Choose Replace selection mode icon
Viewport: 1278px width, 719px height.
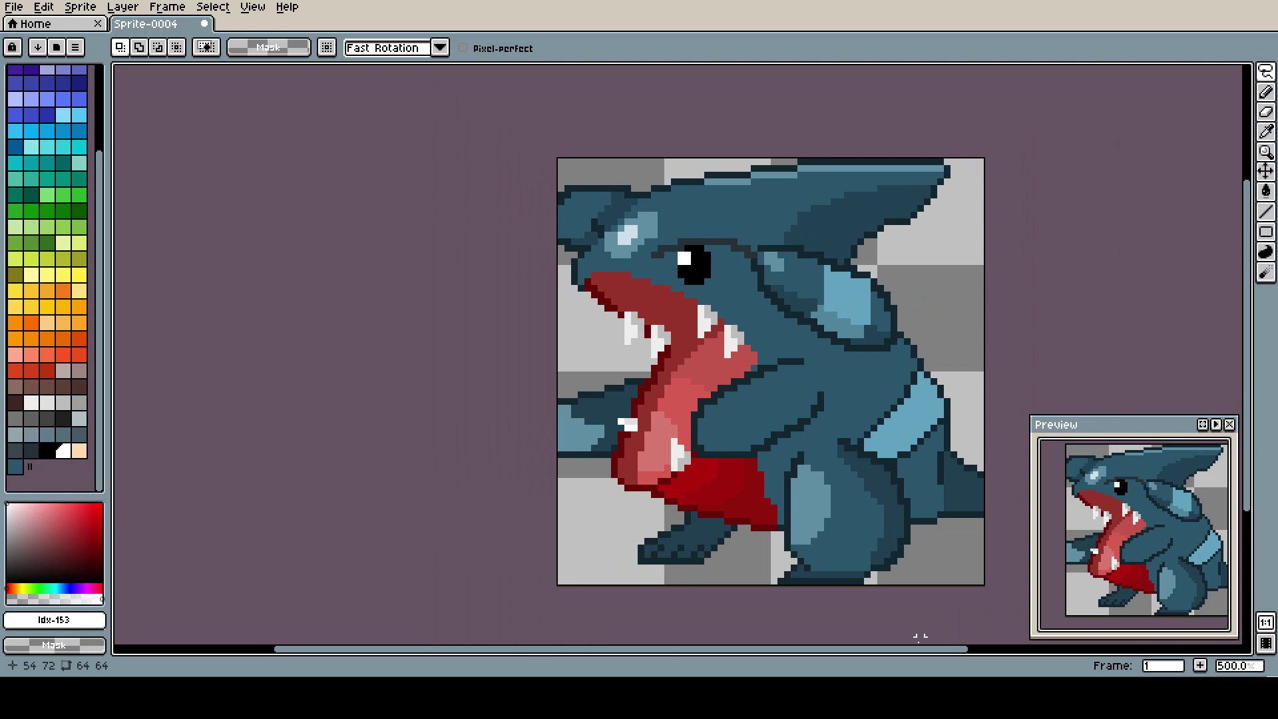[120, 47]
